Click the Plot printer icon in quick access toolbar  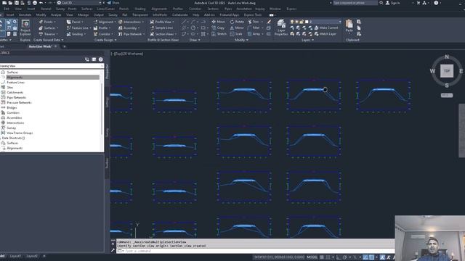pos(35,3)
